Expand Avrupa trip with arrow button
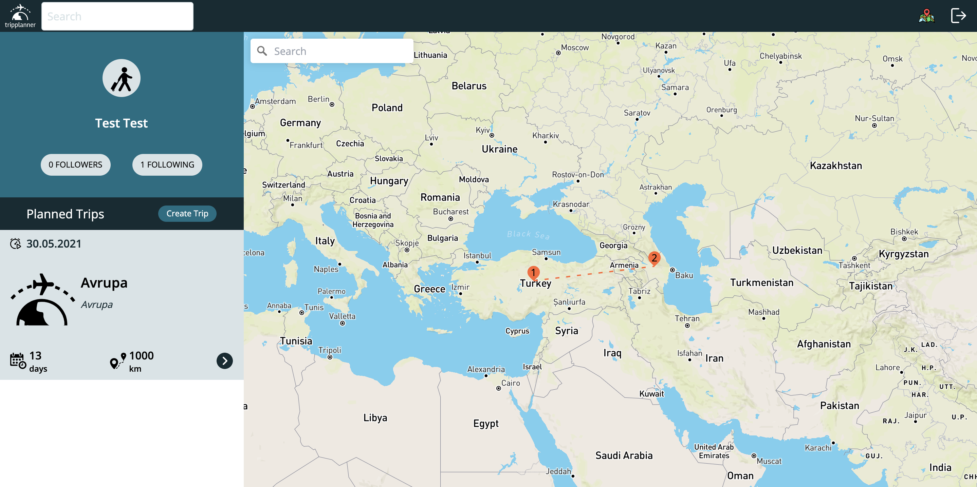The image size is (977, 487). coord(224,361)
